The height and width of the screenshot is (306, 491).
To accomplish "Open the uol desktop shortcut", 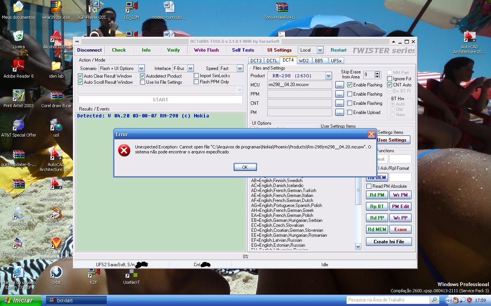I will pos(56,128).
